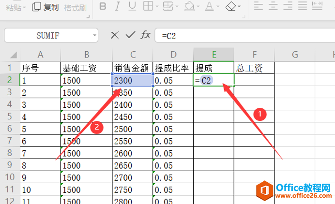Image resolution: width=335 pixels, height=204 pixels.
Task: Select column A header
Action: click(40, 55)
